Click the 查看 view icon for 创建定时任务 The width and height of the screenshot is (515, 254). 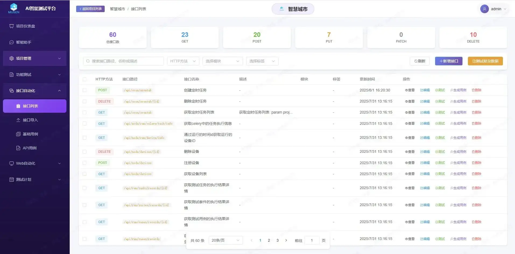click(x=409, y=90)
